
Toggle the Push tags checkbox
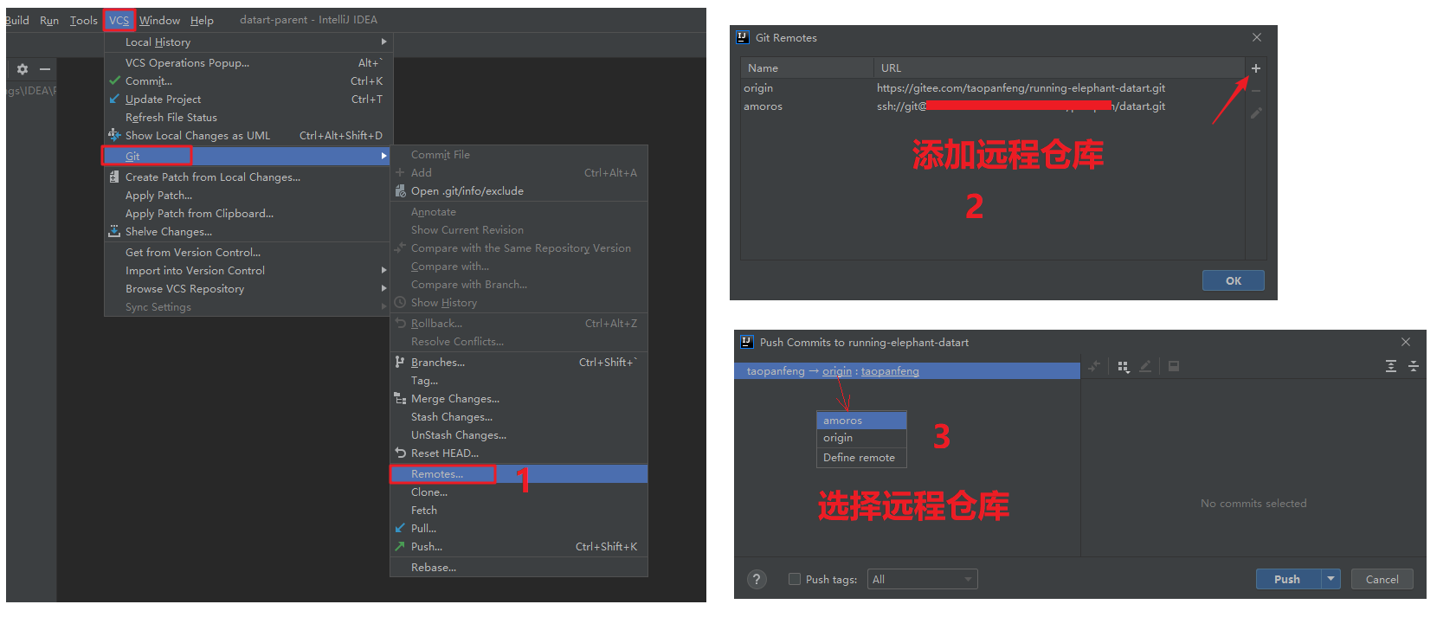(795, 579)
